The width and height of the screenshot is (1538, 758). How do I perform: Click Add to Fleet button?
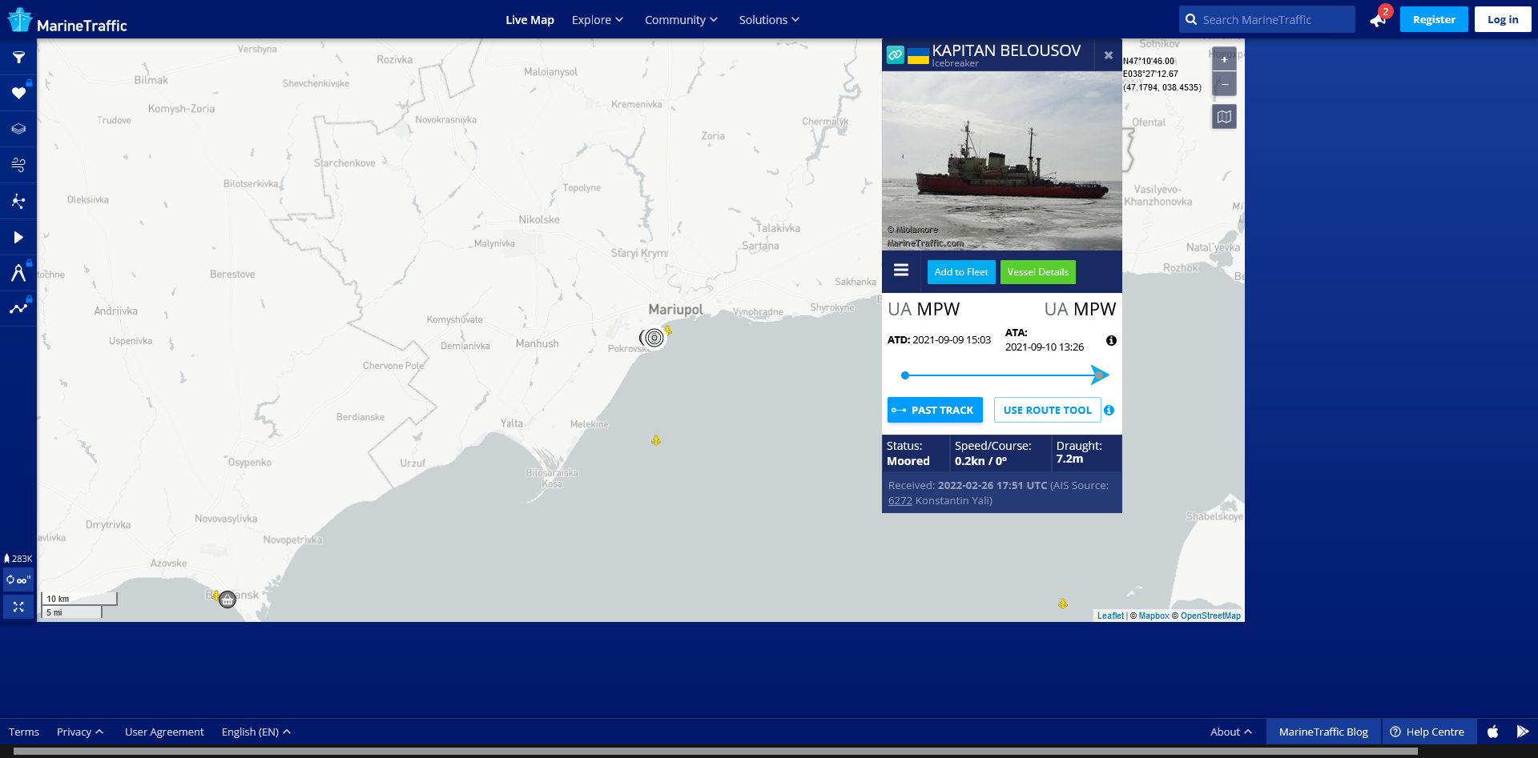[961, 272]
